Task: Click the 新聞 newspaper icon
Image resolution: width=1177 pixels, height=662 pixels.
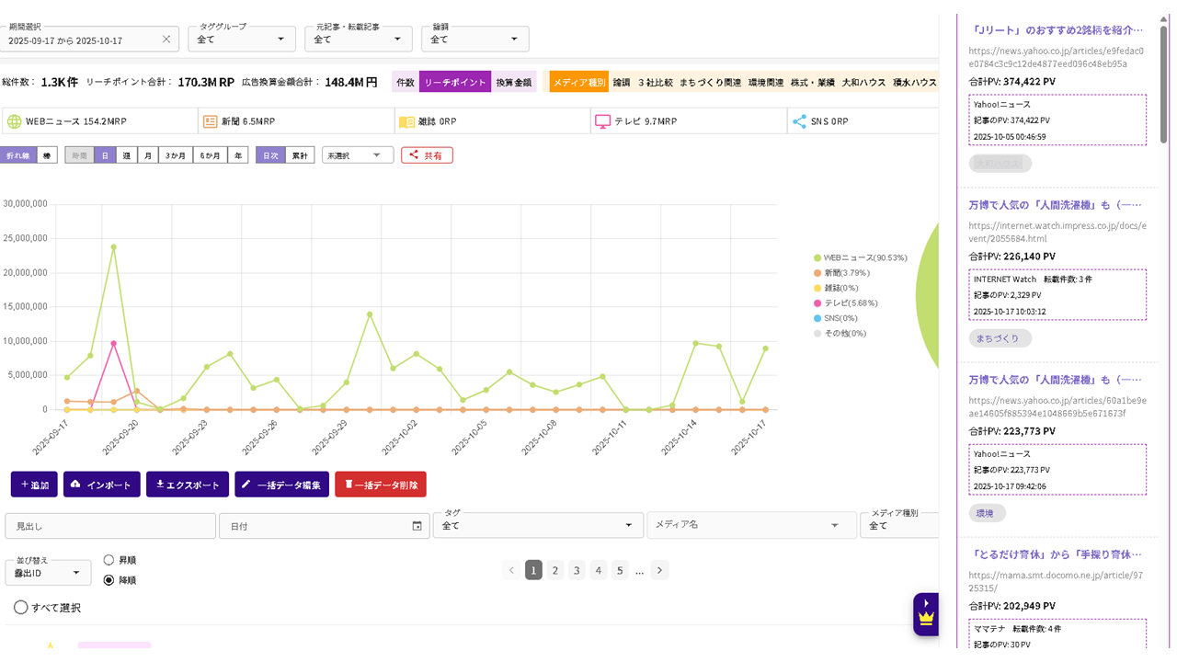Action: 210,121
